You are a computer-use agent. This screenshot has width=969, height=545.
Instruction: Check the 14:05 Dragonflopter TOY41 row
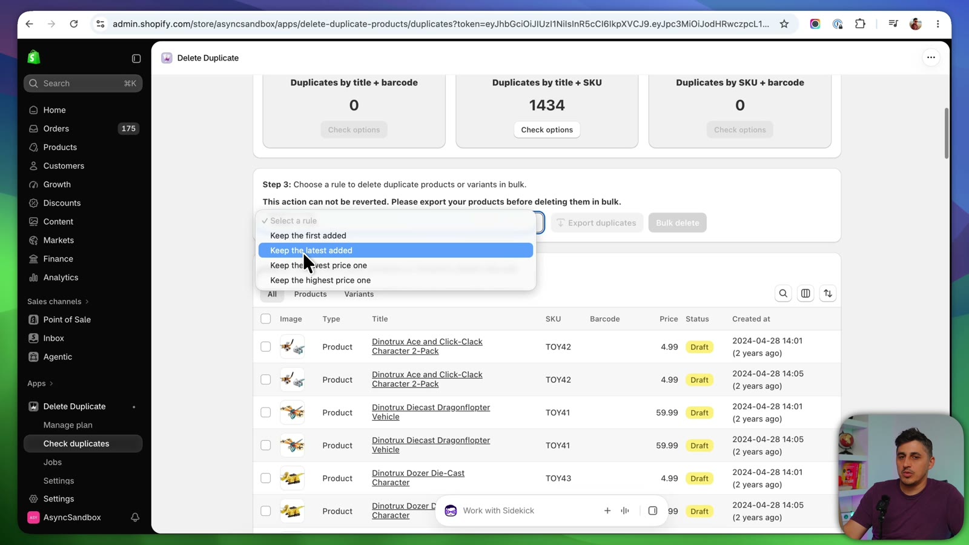click(266, 445)
